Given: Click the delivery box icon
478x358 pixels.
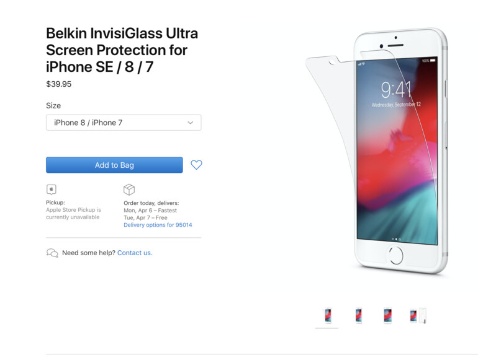Looking at the screenshot, I should pos(129,190).
